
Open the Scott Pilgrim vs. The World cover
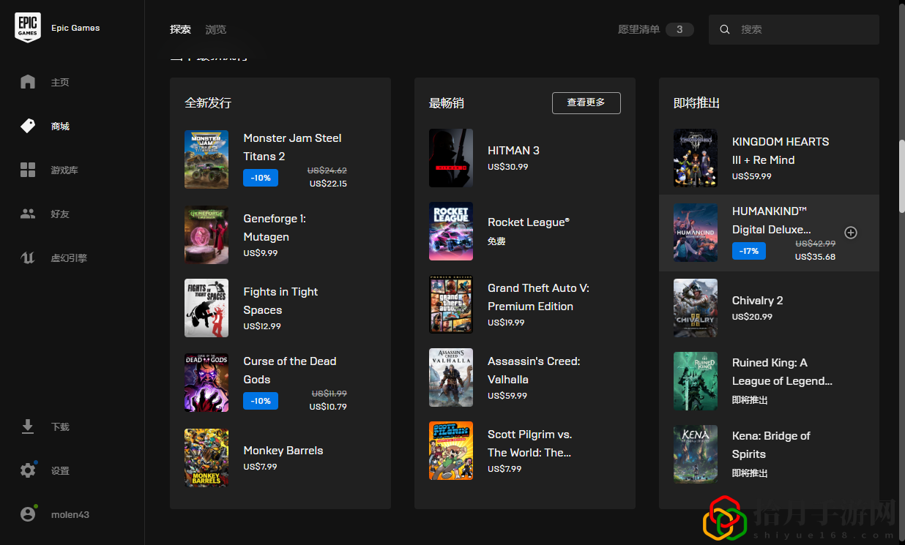click(x=451, y=451)
